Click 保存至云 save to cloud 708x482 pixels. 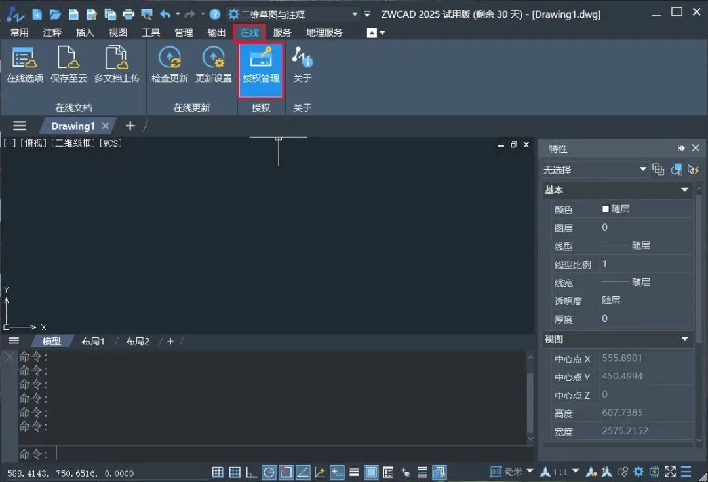69,64
